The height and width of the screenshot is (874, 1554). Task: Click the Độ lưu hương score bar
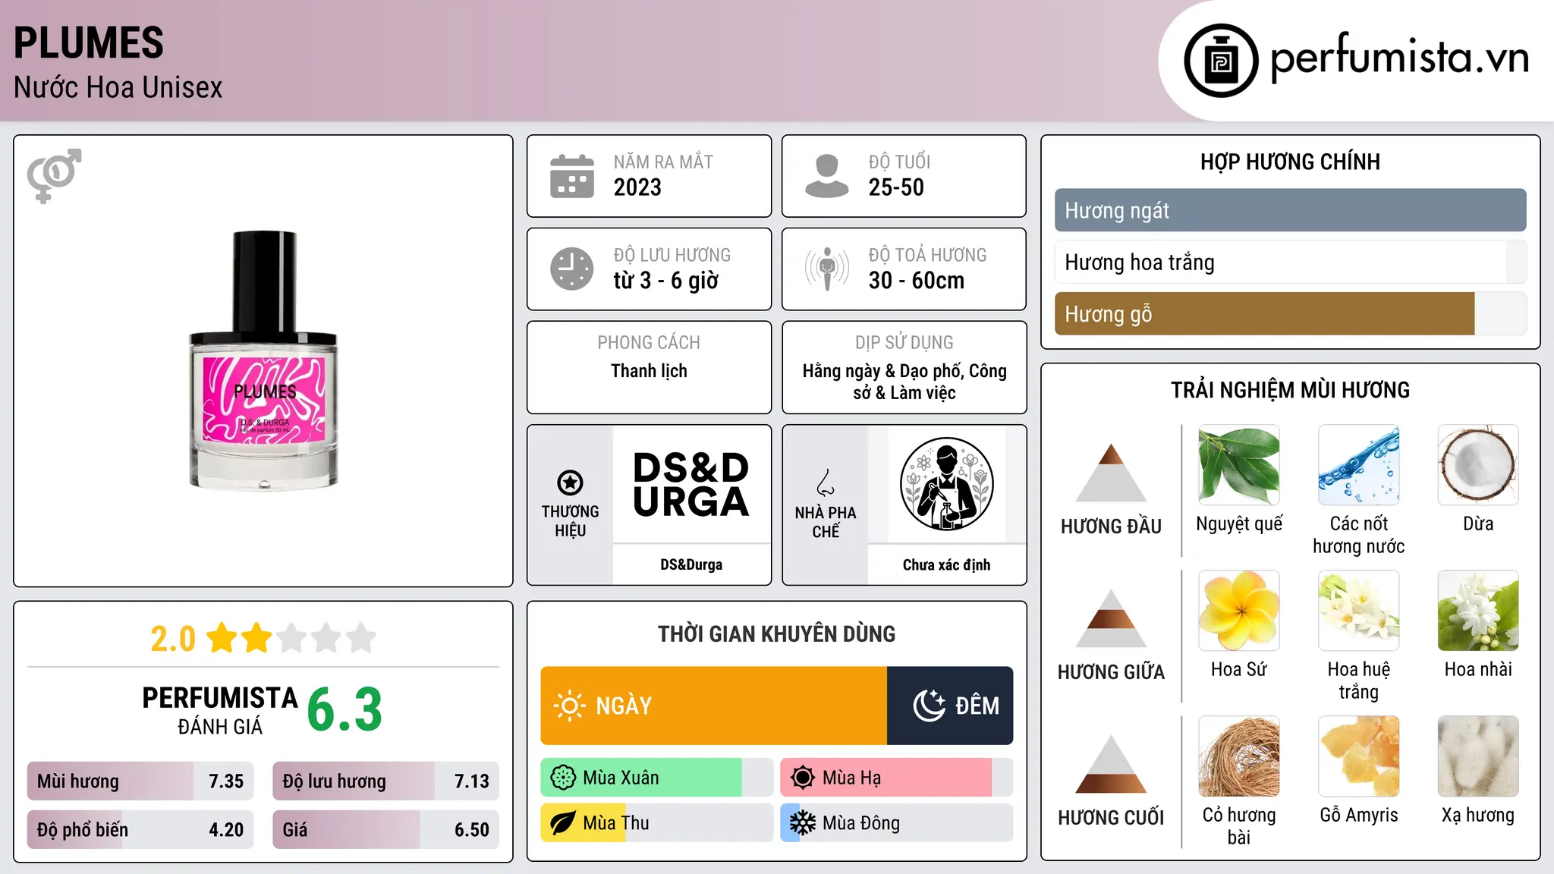385,781
